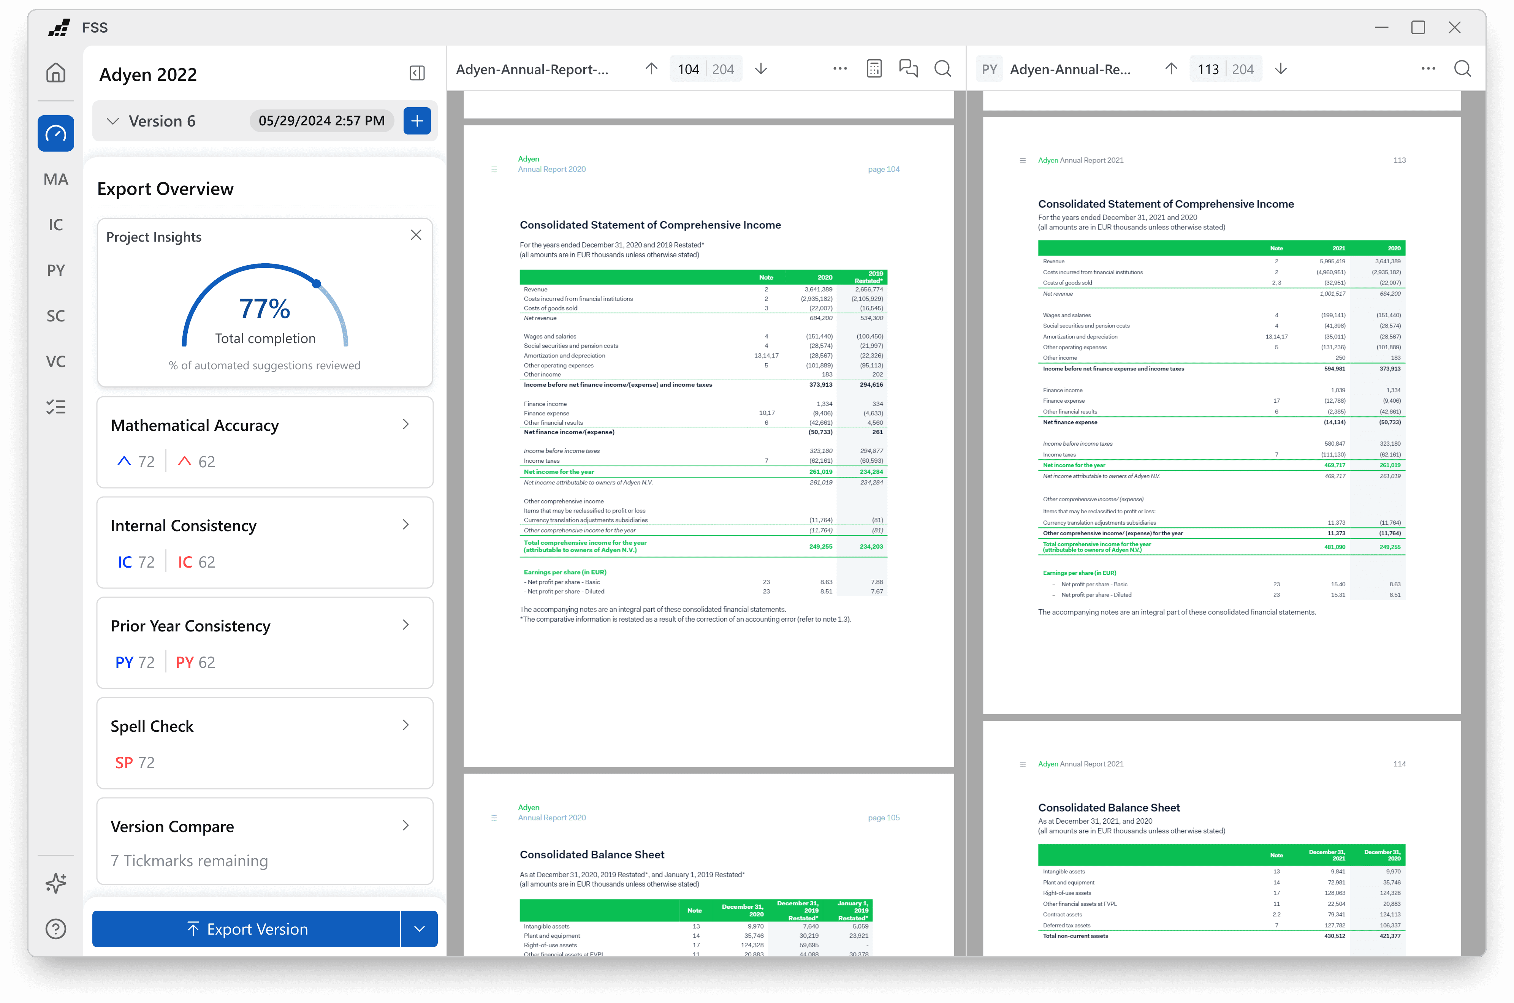The height and width of the screenshot is (1003, 1514).
Task: Click the Home icon in sidebar
Action: [55, 73]
